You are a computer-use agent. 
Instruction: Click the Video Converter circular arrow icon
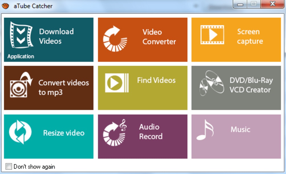pos(115,39)
